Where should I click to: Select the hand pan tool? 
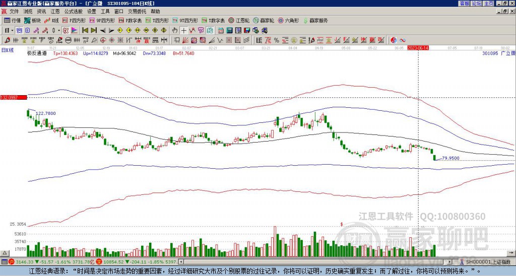coord(175,31)
